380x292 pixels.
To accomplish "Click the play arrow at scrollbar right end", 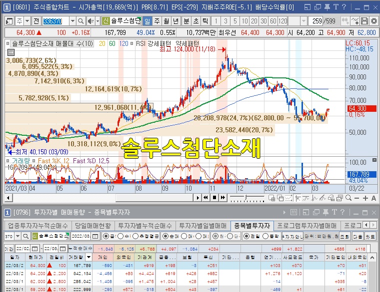I will [198, 198].
